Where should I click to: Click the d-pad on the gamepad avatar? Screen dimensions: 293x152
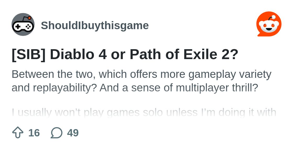[x=18, y=27]
